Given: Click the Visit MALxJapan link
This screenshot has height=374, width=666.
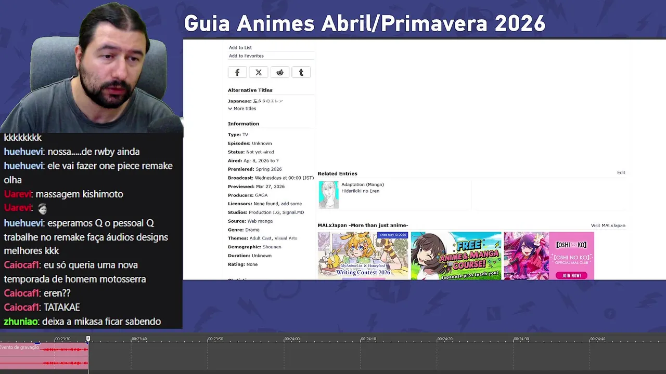Looking at the screenshot, I should (608, 225).
